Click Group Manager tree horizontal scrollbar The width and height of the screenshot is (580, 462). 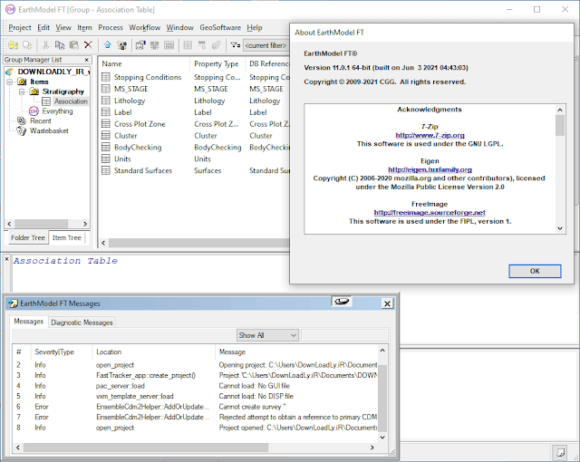[x=42, y=224]
